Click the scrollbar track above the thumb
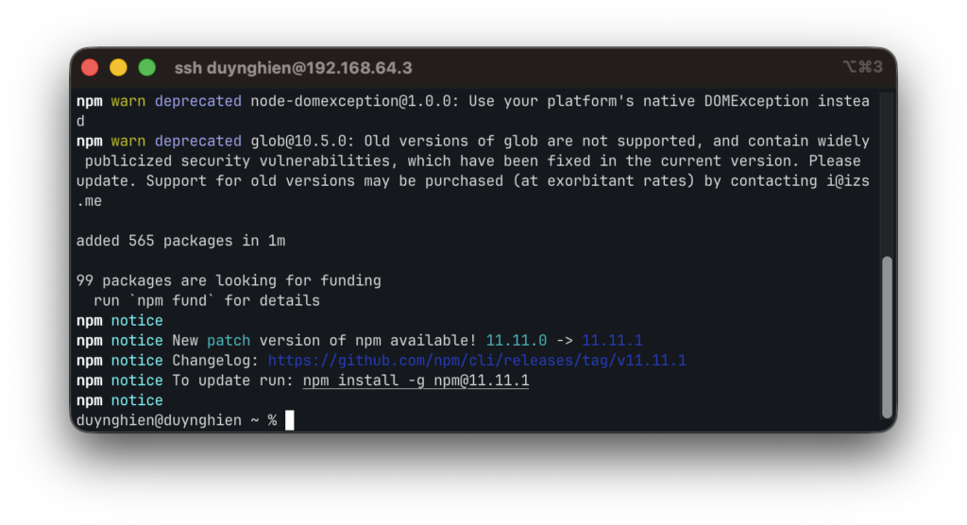 pos(886,170)
